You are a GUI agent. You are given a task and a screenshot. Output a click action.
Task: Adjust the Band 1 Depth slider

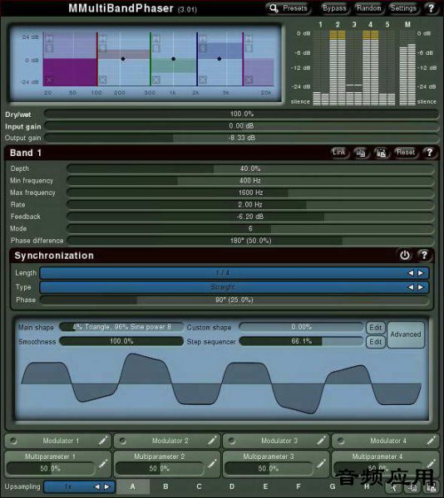tap(250, 168)
